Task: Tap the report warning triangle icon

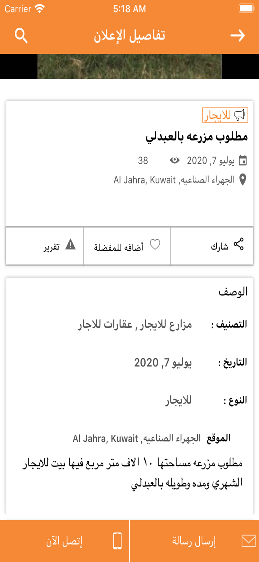Action: point(70,244)
